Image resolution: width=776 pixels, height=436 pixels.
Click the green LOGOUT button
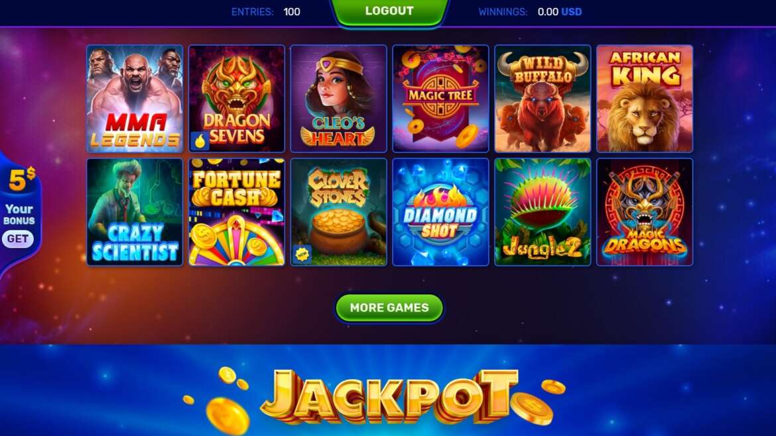point(389,12)
